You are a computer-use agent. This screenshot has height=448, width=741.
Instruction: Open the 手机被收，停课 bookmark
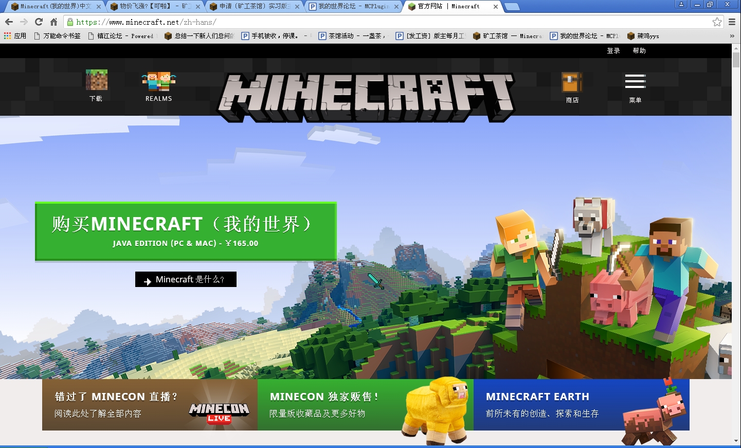(x=275, y=36)
